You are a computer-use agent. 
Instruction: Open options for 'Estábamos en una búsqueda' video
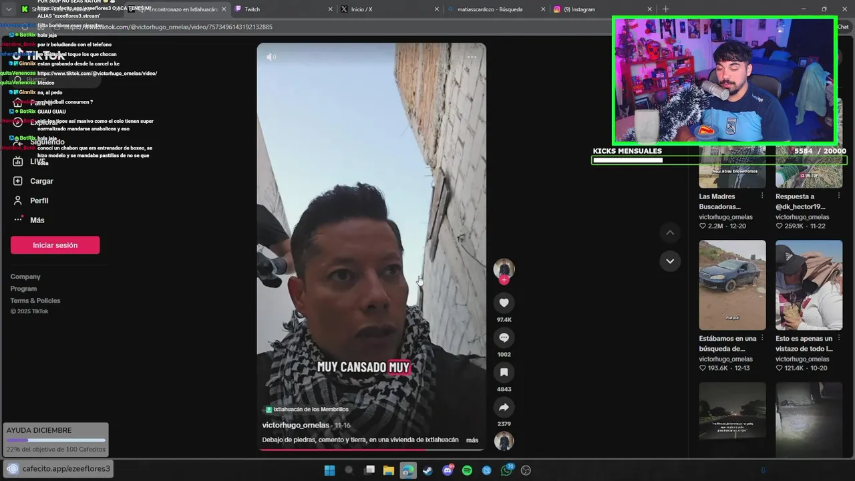coord(762,339)
